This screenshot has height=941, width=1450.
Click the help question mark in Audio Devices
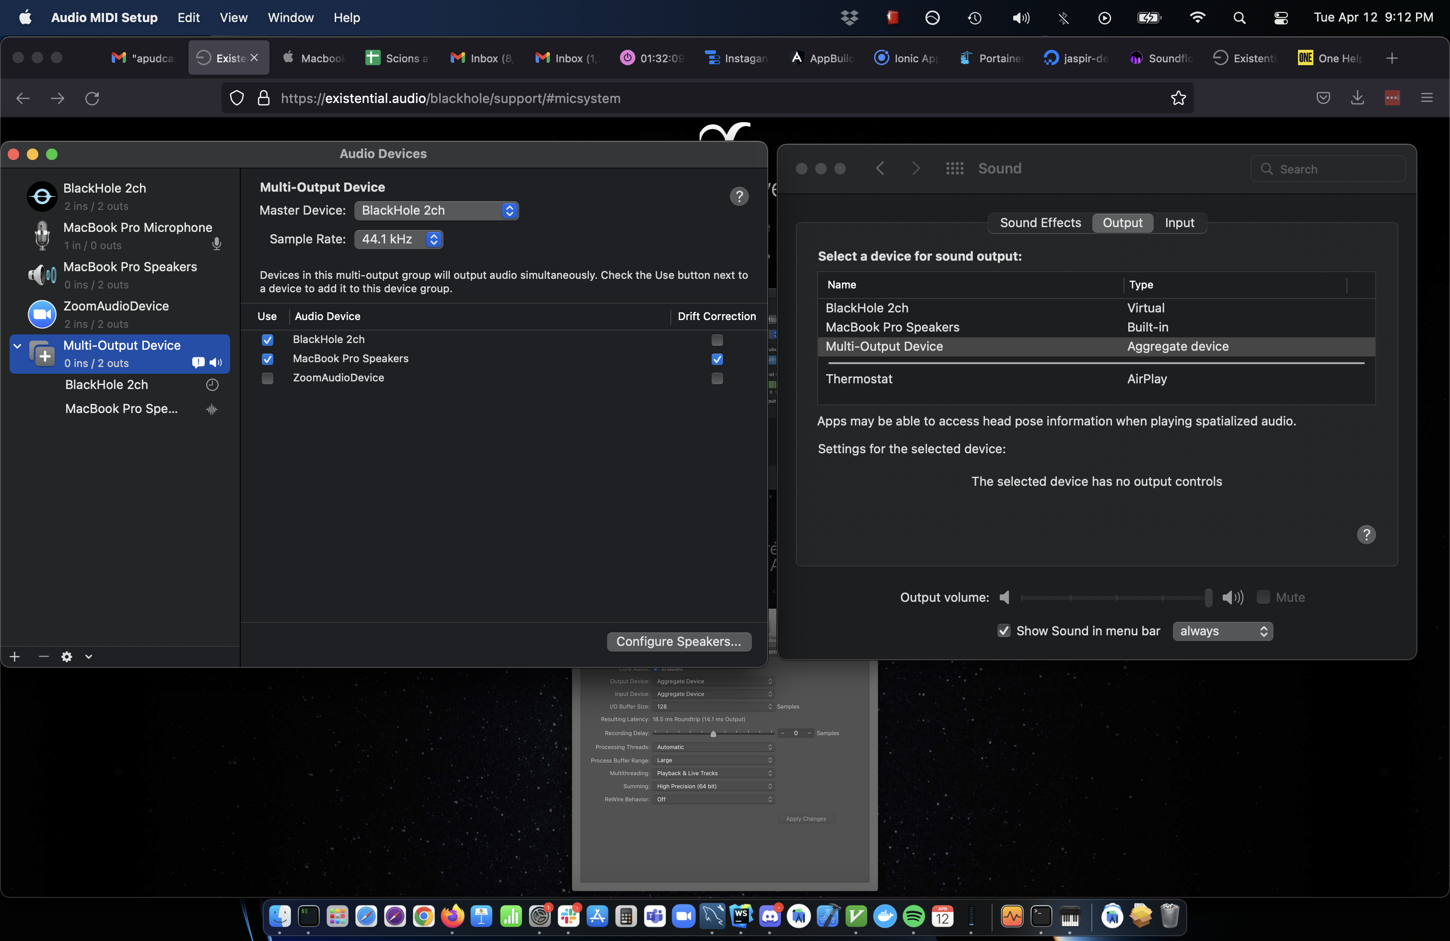coord(739,196)
